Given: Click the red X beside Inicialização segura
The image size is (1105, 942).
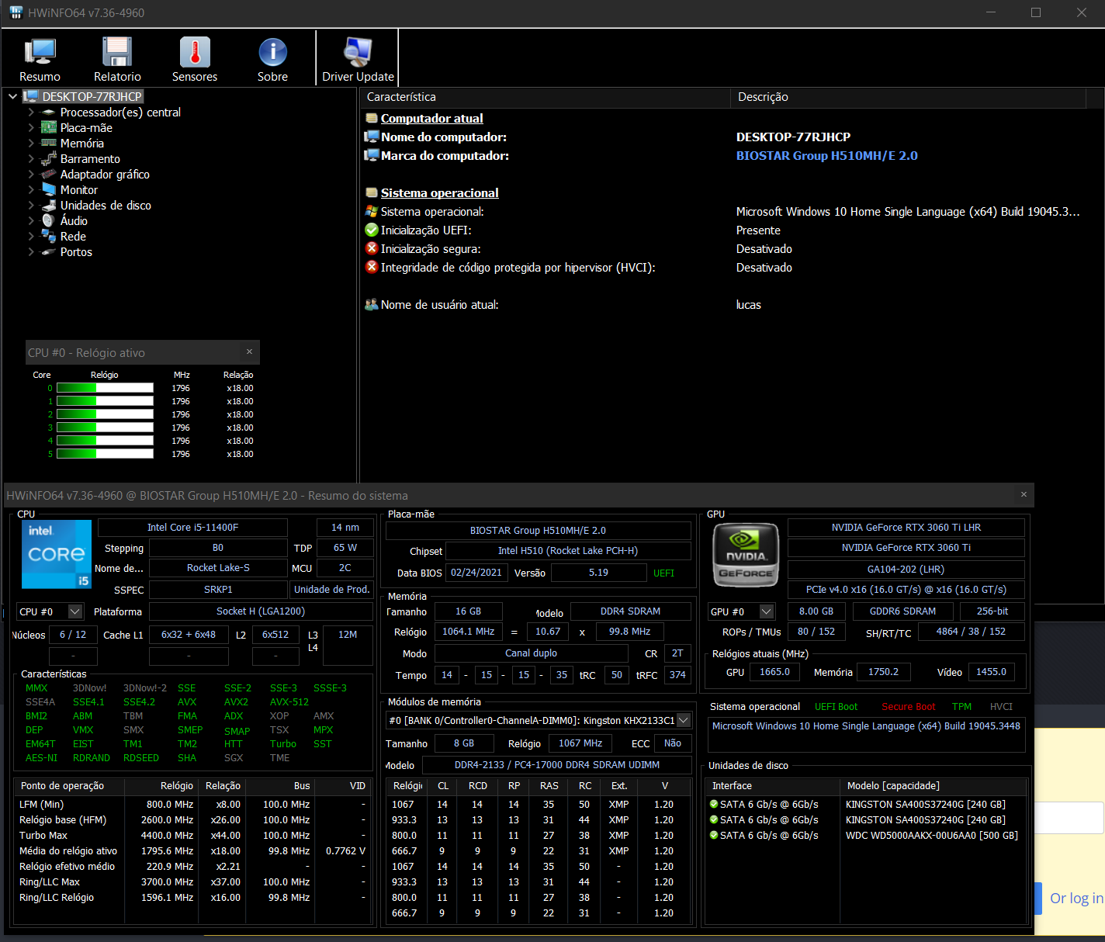Looking at the screenshot, I should click(x=372, y=248).
